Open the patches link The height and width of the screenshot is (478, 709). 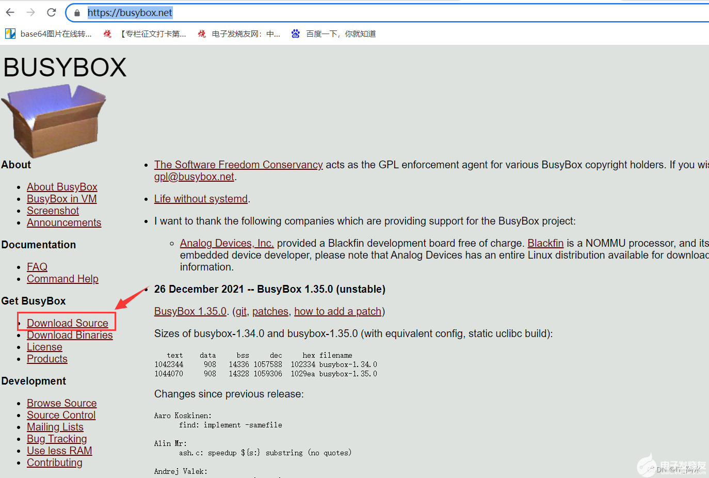point(270,311)
